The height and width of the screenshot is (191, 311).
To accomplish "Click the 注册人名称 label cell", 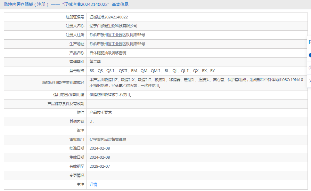I will (46, 26).
